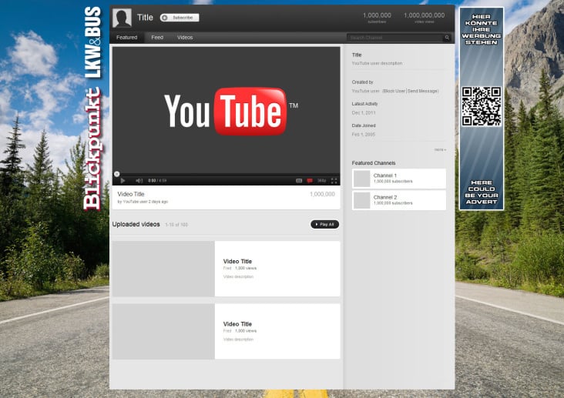Subscribe to the channel
The height and width of the screenshot is (398, 564).
click(180, 17)
